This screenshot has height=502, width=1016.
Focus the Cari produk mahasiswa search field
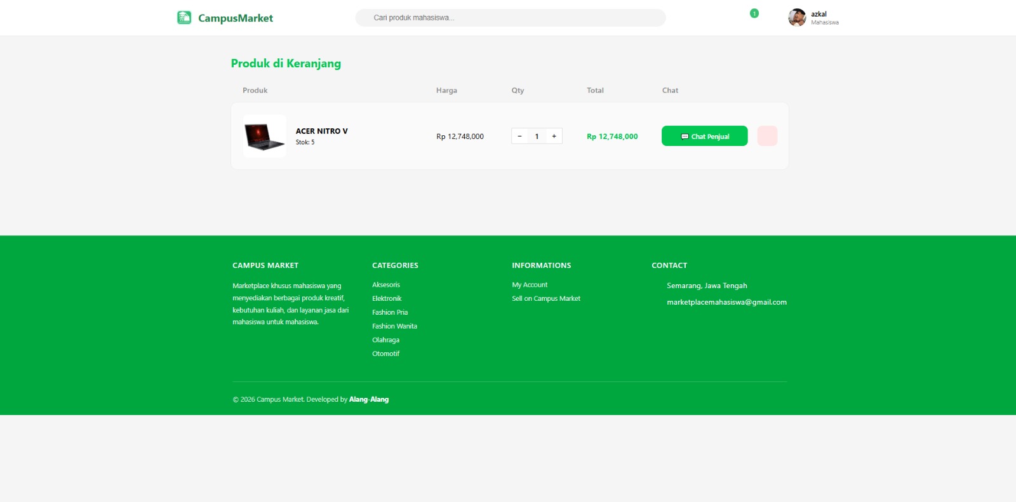pyautogui.click(x=511, y=18)
